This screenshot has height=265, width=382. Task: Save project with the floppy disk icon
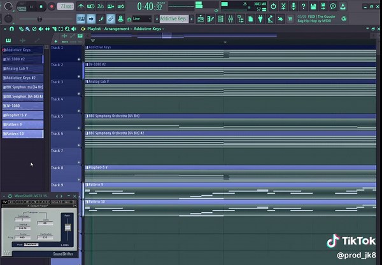click(313, 6)
